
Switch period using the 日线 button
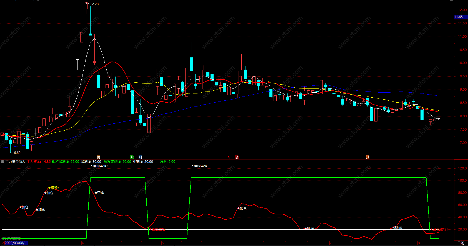click(x=461, y=243)
